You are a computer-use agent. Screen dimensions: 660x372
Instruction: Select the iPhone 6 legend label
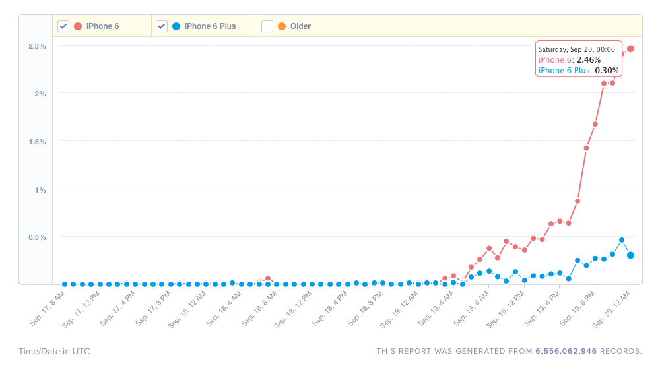[102, 26]
